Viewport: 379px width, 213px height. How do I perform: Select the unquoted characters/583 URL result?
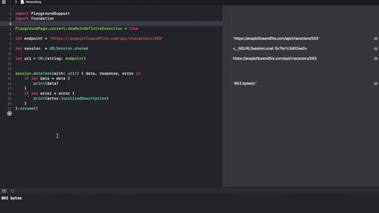pyautogui.click(x=275, y=59)
